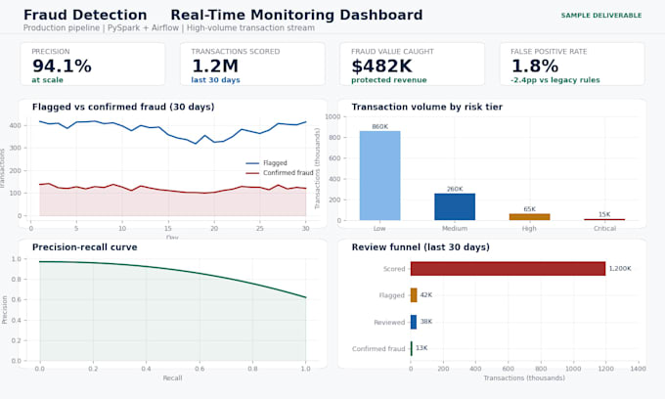Screen dimensions: 665x399
Task: Click the 1.2M transactions scored value
Action: pos(215,66)
